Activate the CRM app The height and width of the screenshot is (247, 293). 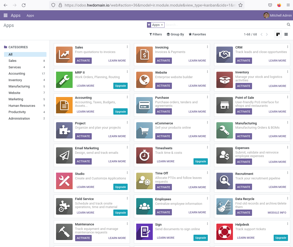pyautogui.click(x=244, y=61)
